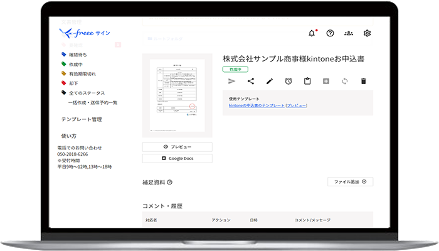This screenshot has width=439, height=251.
Task: Click the freee サイン logo
Action: (85, 33)
